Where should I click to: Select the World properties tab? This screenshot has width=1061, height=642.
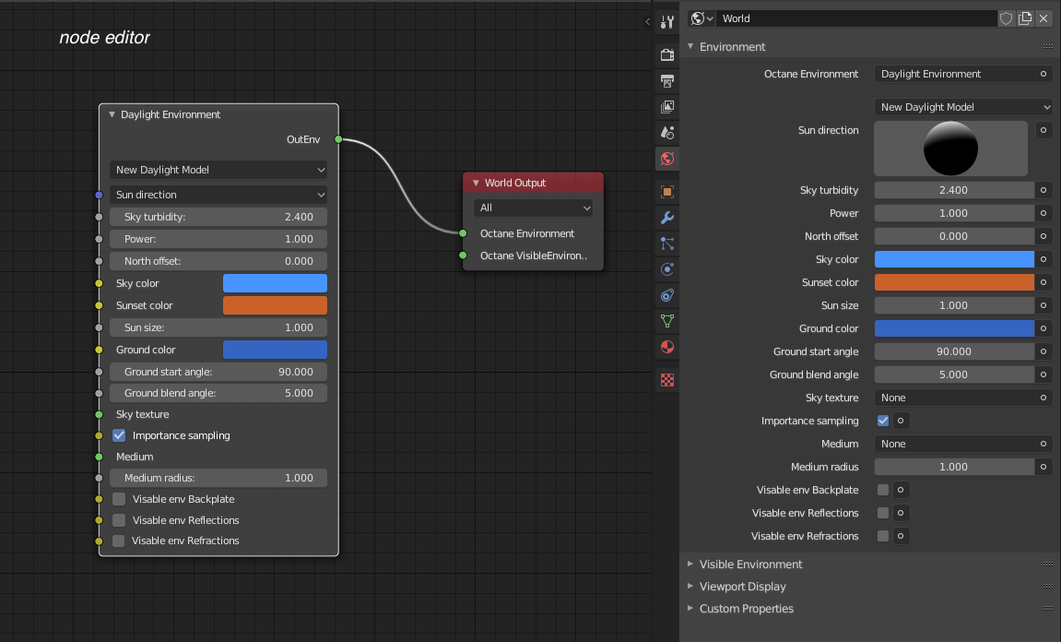(667, 159)
